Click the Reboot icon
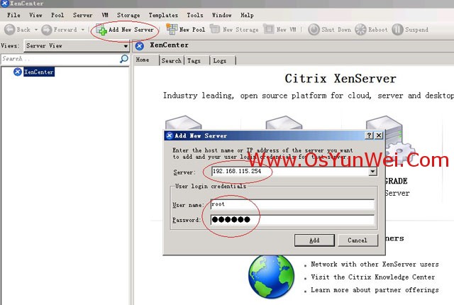The height and width of the screenshot is (305, 454). (x=361, y=30)
